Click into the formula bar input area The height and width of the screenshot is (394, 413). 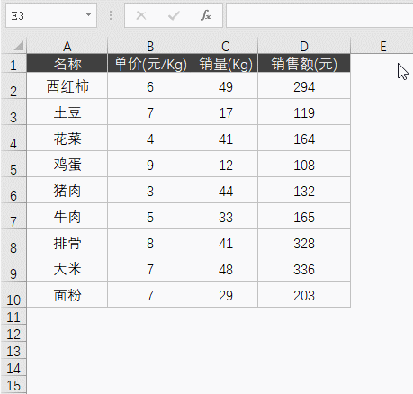(319, 15)
